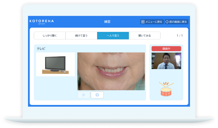Viewport: 218px width, 128px height.
Task: Click the drum icon
Action: coord(166,89)
